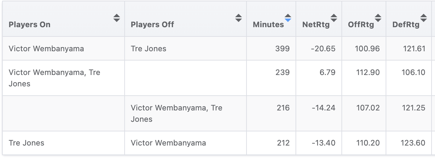Select the "NetRtg" column header text
Image resolution: width=435 pixels, height=161 pixels.
pyautogui.click(x=316, y=25)
